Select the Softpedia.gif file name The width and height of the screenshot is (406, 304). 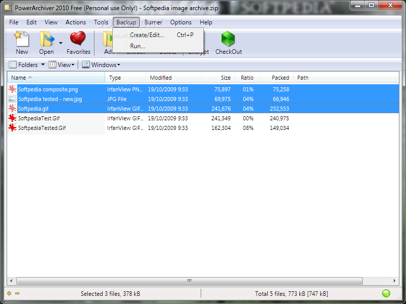[33, 109]
